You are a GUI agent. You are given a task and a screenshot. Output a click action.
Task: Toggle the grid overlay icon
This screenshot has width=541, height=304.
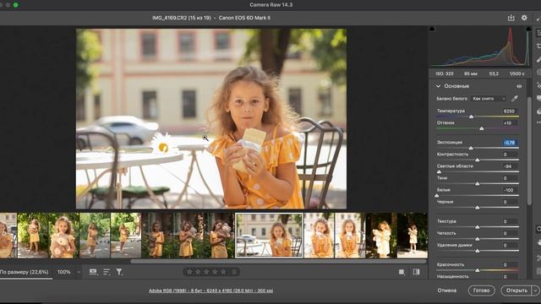coord(538,272)
